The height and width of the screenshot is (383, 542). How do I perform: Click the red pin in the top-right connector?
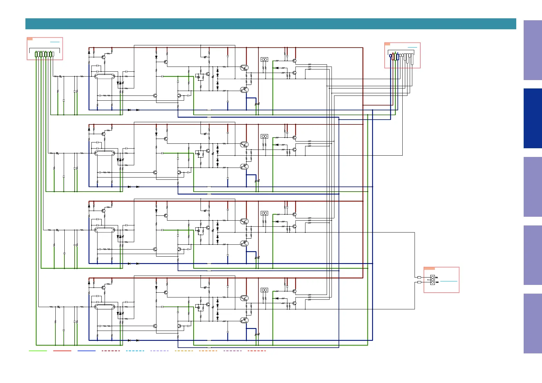click(x=393, y=57)
